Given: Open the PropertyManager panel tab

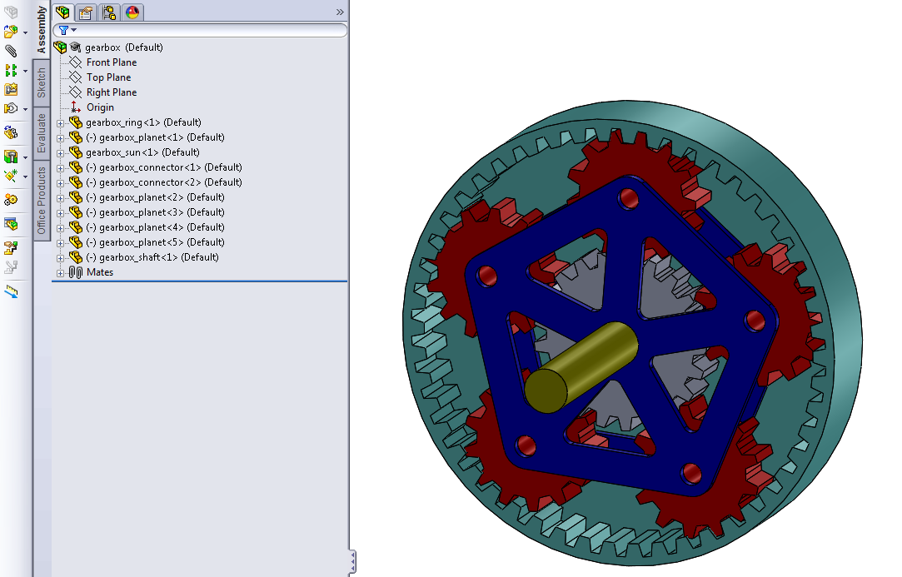Looking at the screenshot, I should [86, 12].
